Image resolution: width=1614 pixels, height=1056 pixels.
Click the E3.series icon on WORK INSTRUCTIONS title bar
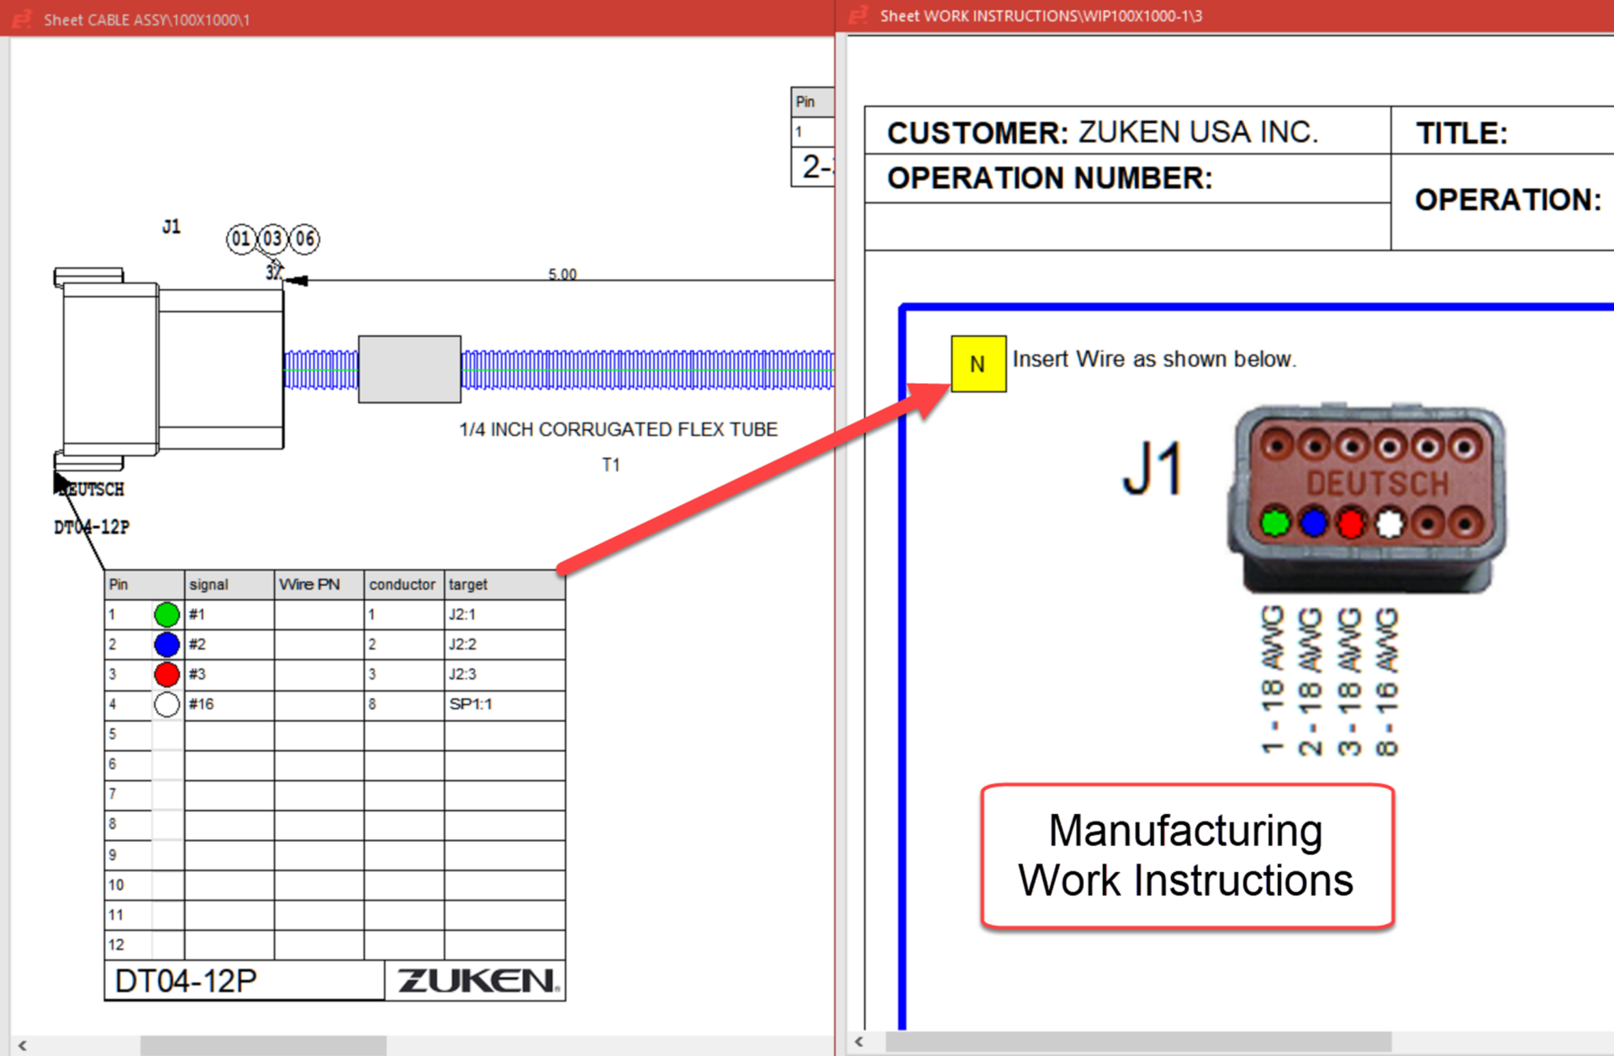click(x=858, y=15)
